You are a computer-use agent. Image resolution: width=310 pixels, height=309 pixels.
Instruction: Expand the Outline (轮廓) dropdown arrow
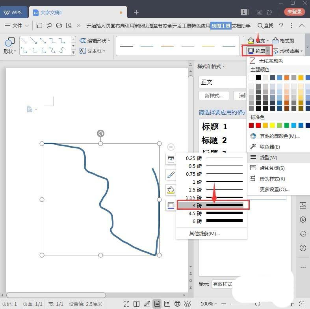point(268,51)
